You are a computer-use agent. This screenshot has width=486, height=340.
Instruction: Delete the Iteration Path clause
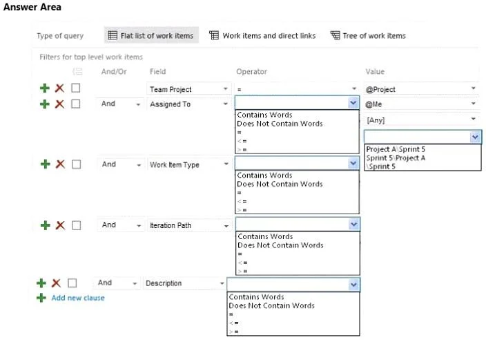60,225
